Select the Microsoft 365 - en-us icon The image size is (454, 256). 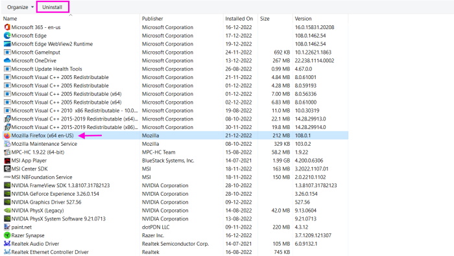tap(7, 27)
